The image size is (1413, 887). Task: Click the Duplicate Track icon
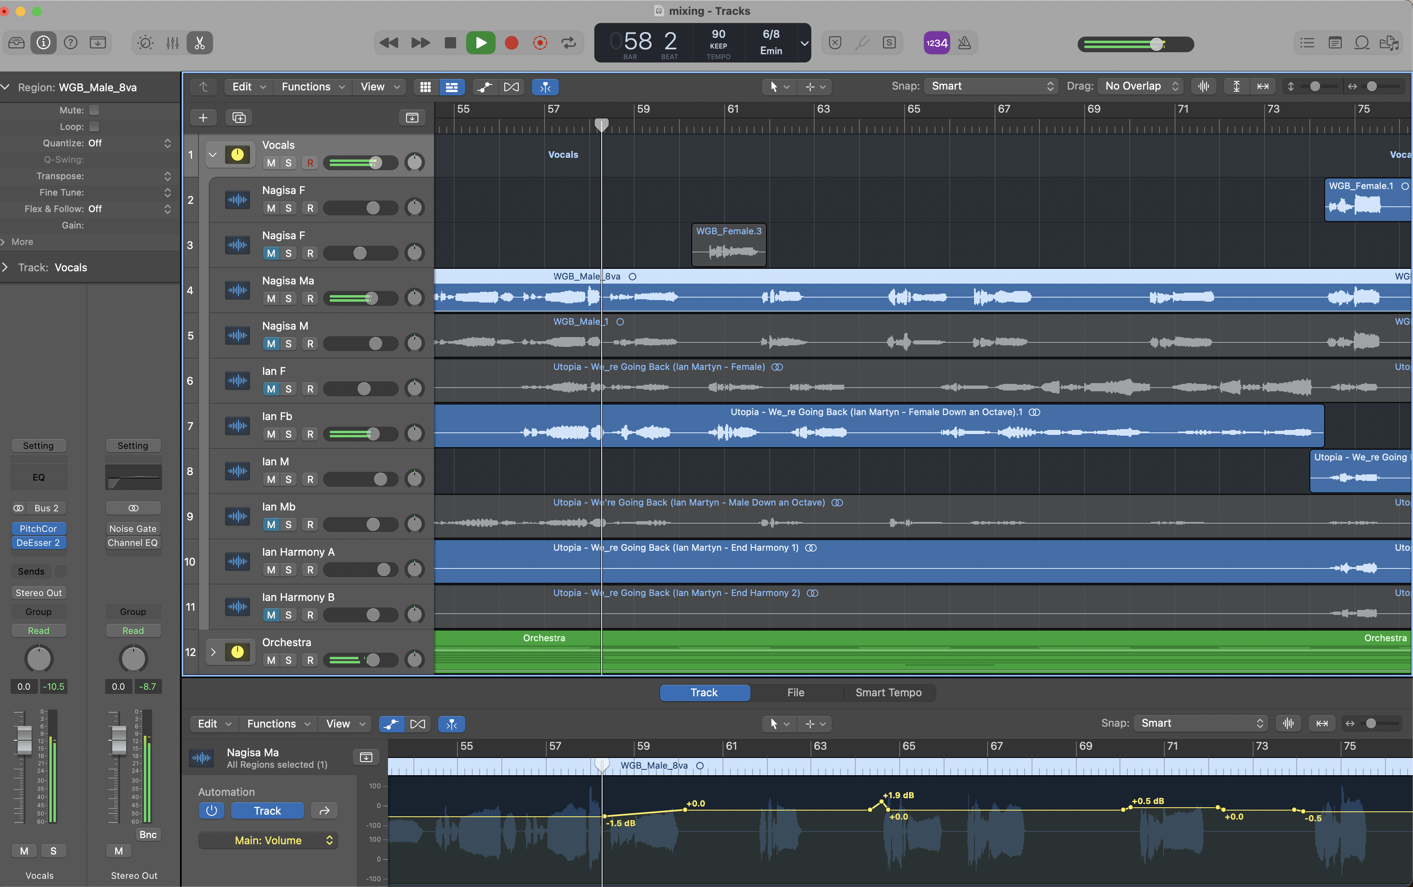point(239,118)
